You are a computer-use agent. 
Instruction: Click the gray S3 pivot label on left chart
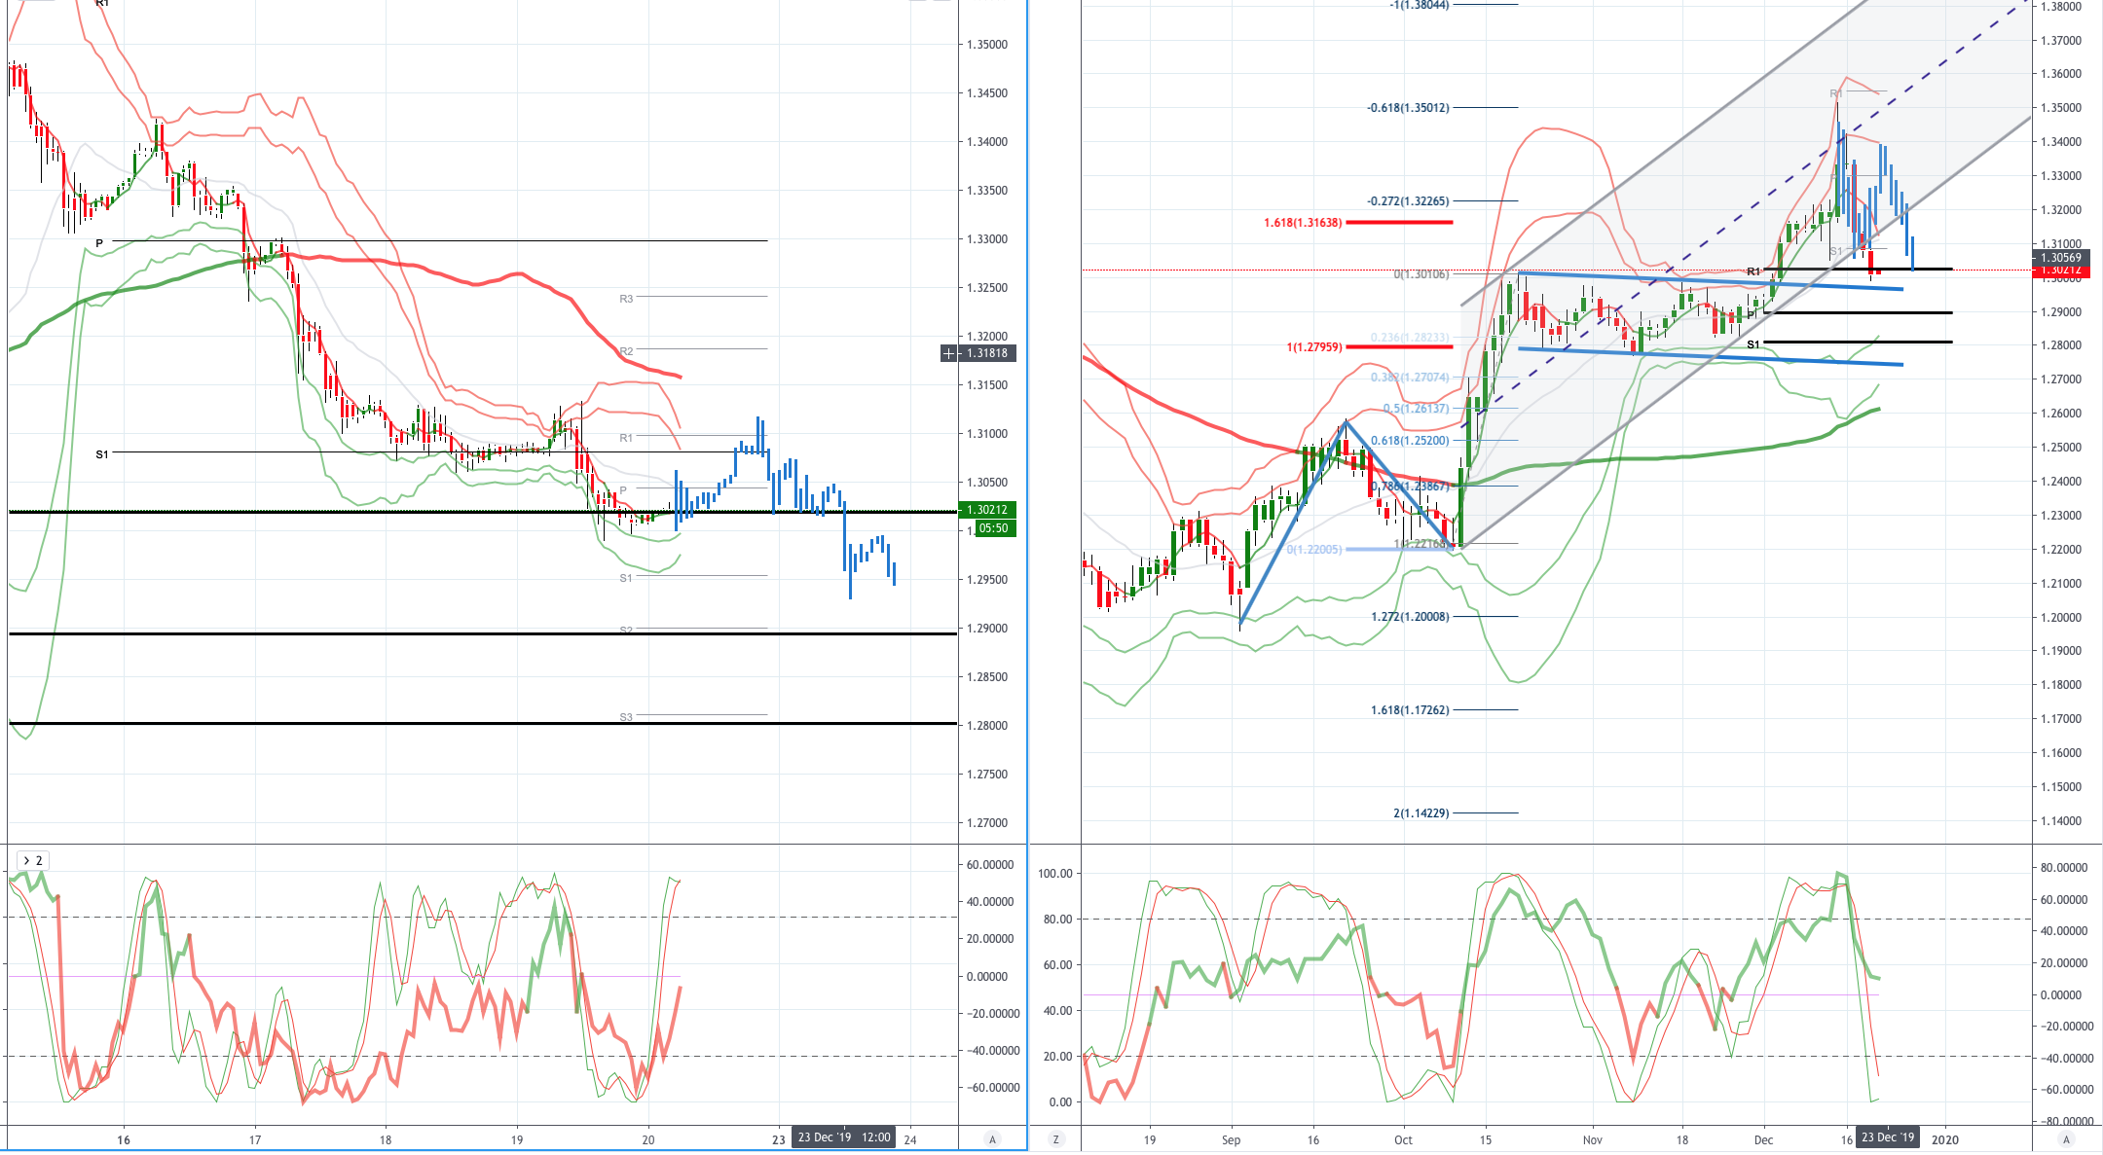626,717
